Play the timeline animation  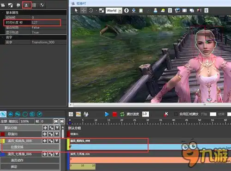107,114
